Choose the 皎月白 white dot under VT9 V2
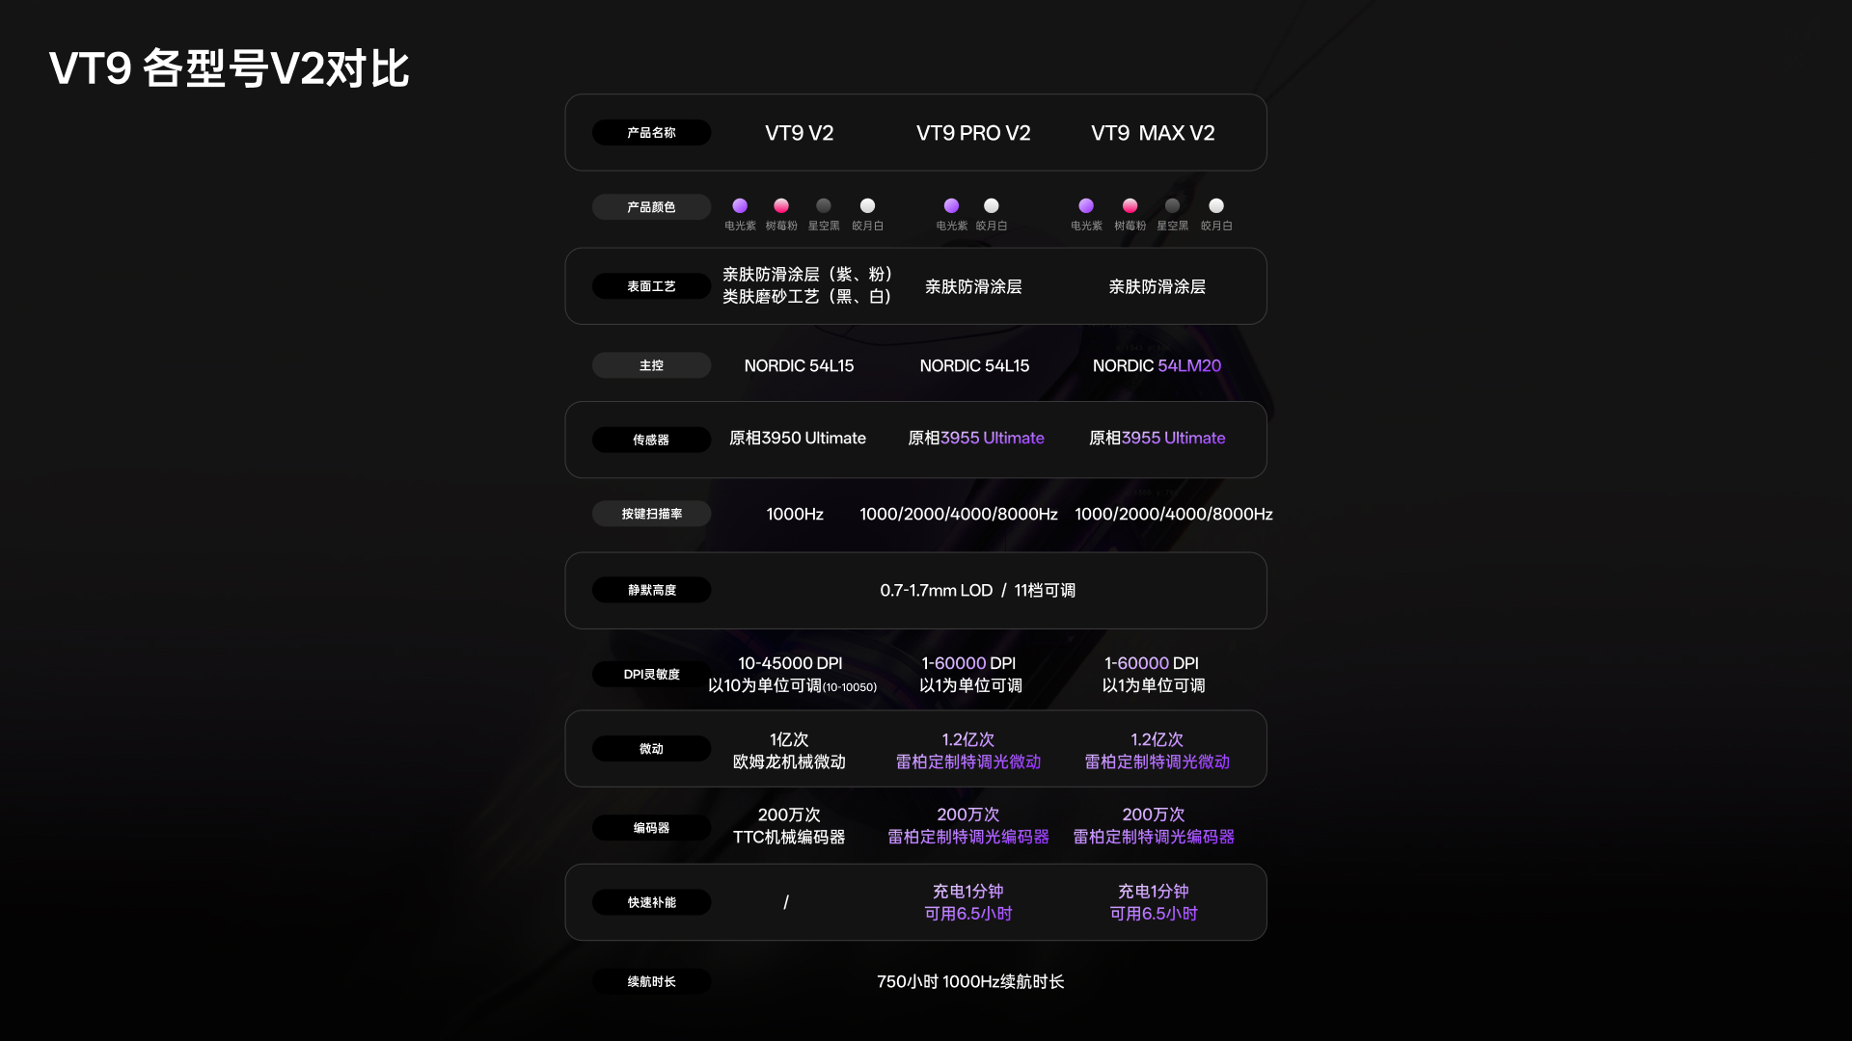 click(867, 205)
